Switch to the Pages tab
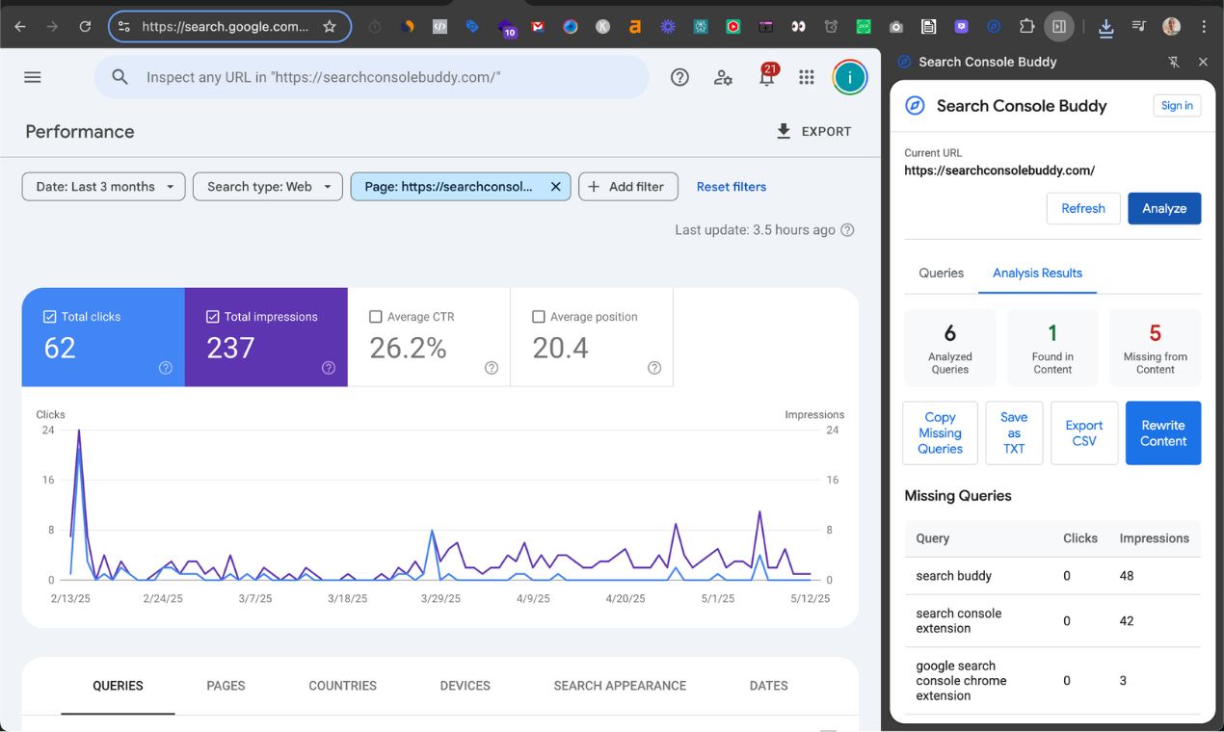The image size is (1224, 732). click(226, 686)
